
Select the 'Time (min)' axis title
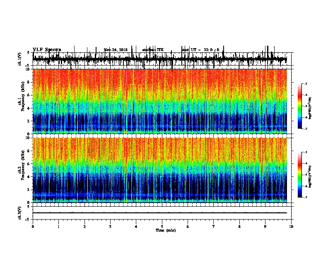point(166,230)
